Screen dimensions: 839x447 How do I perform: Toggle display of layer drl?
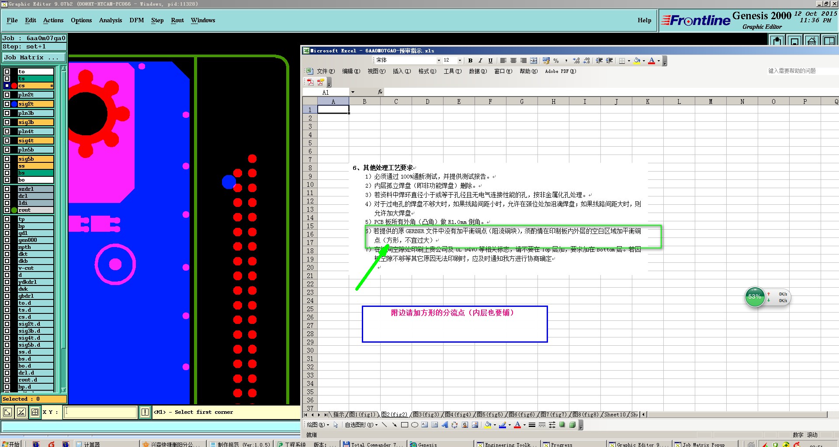pyautogui.click(x=7, y=196)
